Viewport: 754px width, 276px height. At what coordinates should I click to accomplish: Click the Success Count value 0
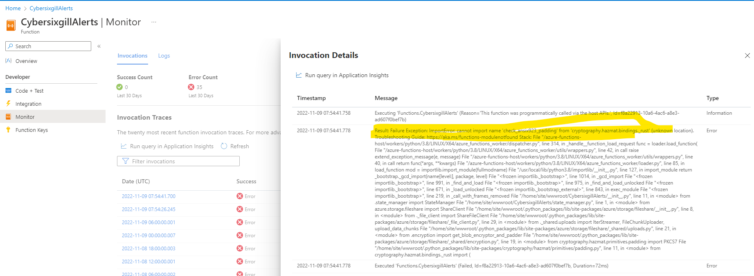[x=126, y=87]
